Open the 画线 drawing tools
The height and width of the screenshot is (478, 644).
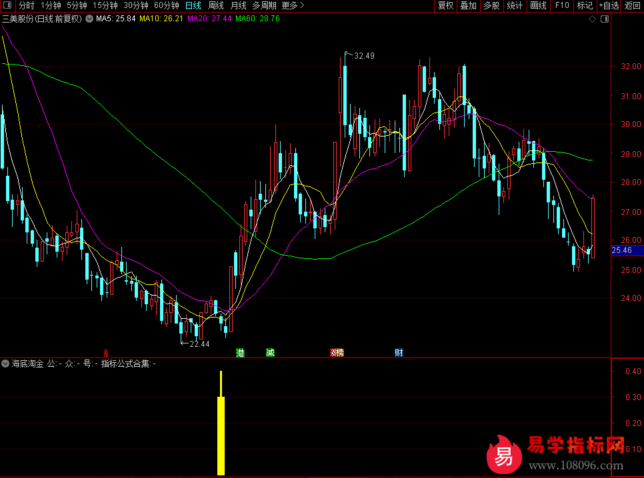[537, 5]
